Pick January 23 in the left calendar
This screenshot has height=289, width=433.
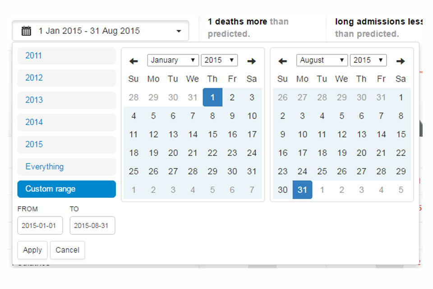(x=232, y=153)
